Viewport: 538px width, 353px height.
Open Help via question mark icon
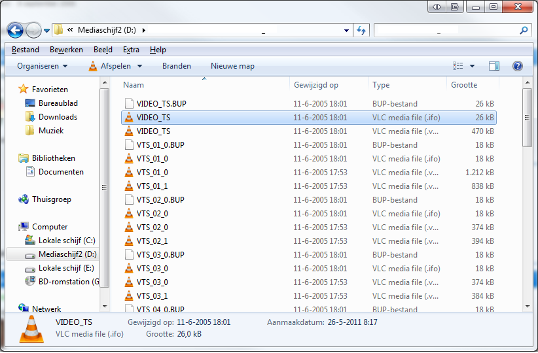tap(518, 66)
